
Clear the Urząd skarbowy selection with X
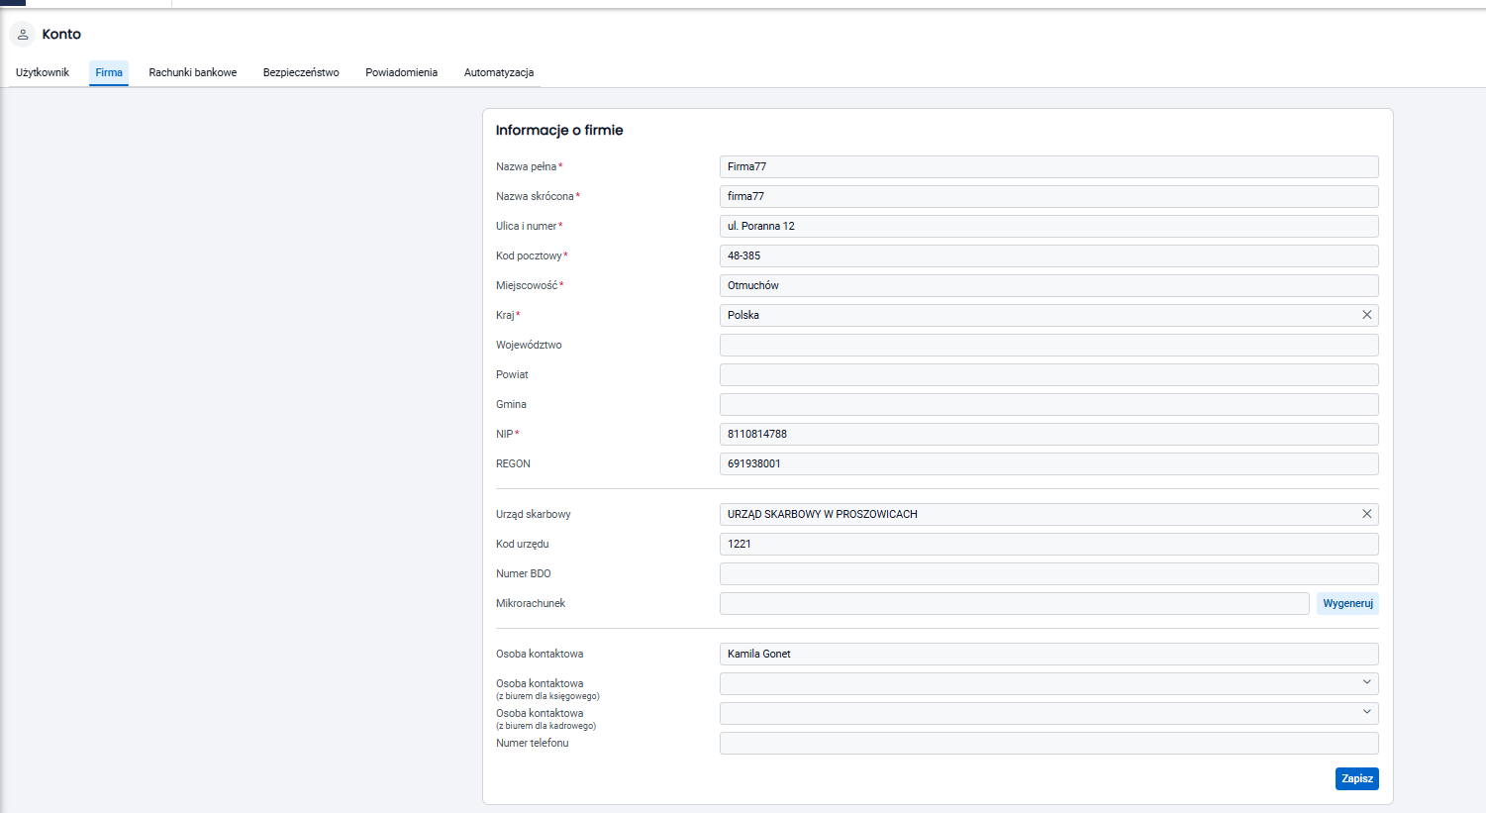click(1366, 514)
